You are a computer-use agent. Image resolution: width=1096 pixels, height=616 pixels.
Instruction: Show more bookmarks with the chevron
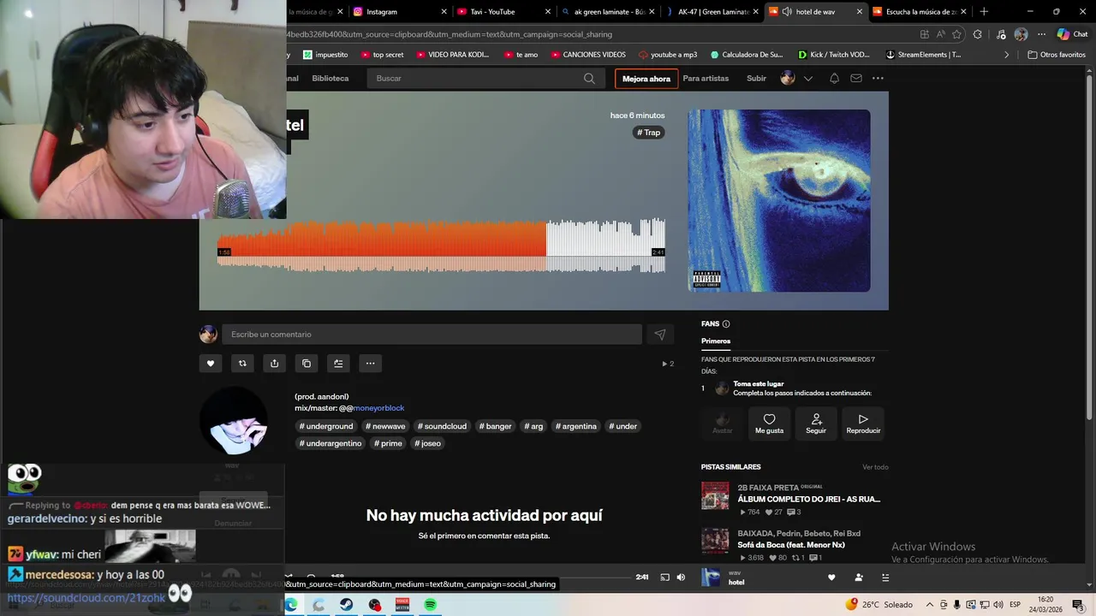[1007, 55]
